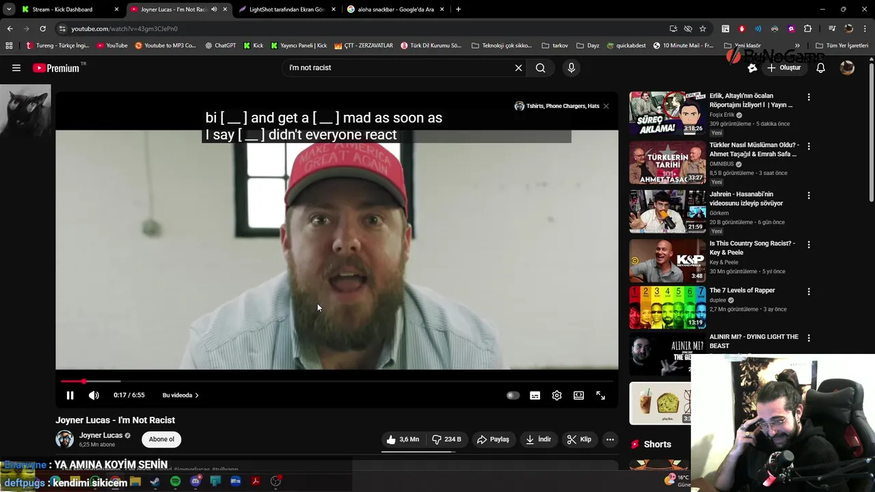Bookmark this page with star icon
This screenshot has width=875, height=492.
pos(702,29)
